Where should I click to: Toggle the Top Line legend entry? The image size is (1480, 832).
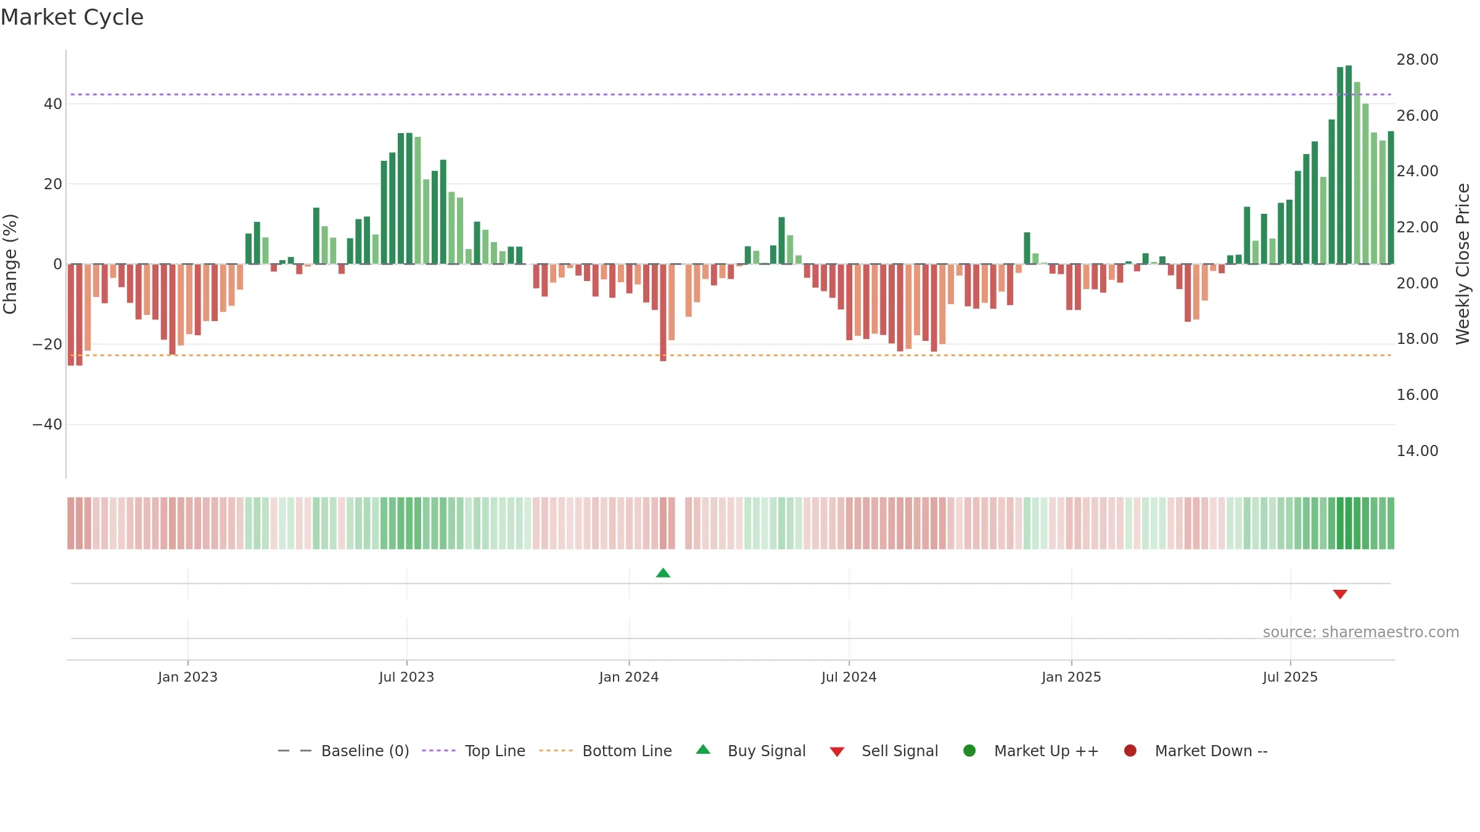(x=474, y=751)
